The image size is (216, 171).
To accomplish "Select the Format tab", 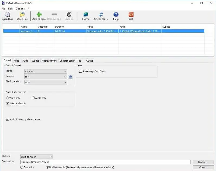I will pyautogui.click(x=7, y=60).
